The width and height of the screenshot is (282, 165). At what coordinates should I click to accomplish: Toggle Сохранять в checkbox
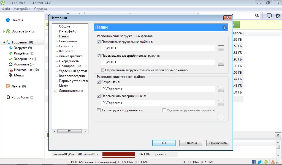99,82
